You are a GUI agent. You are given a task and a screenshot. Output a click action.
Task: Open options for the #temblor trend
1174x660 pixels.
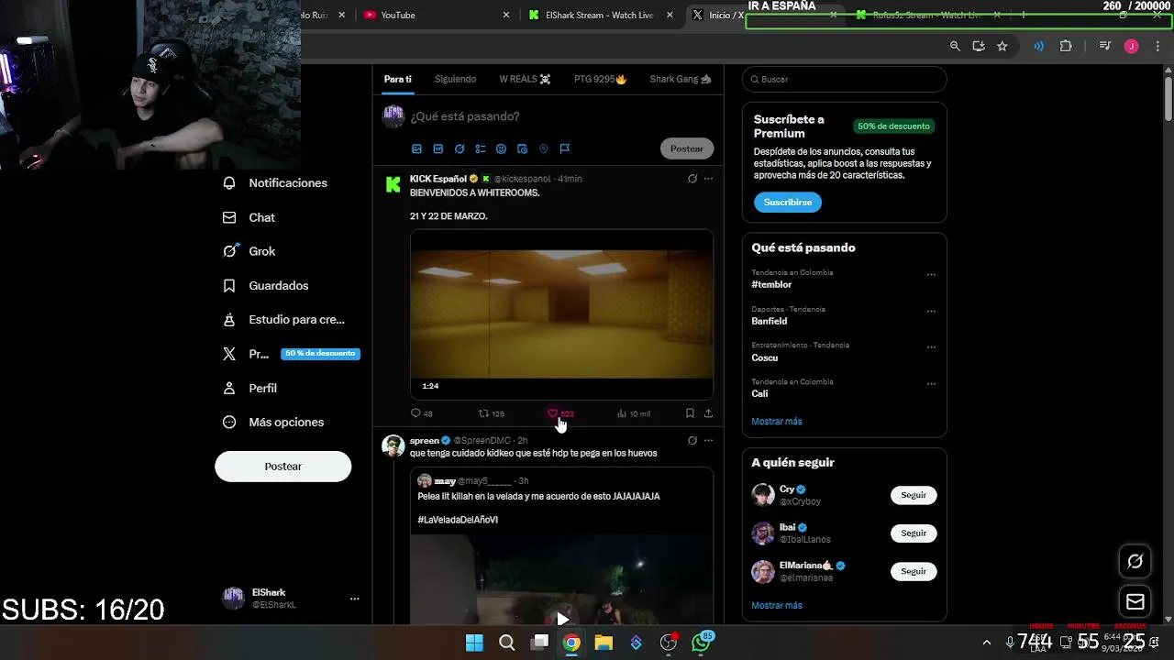coord(931,274)
